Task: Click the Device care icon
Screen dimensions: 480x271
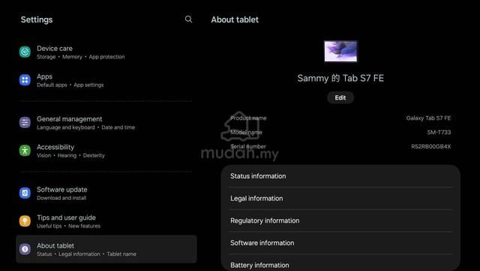Action: (25, 52)
